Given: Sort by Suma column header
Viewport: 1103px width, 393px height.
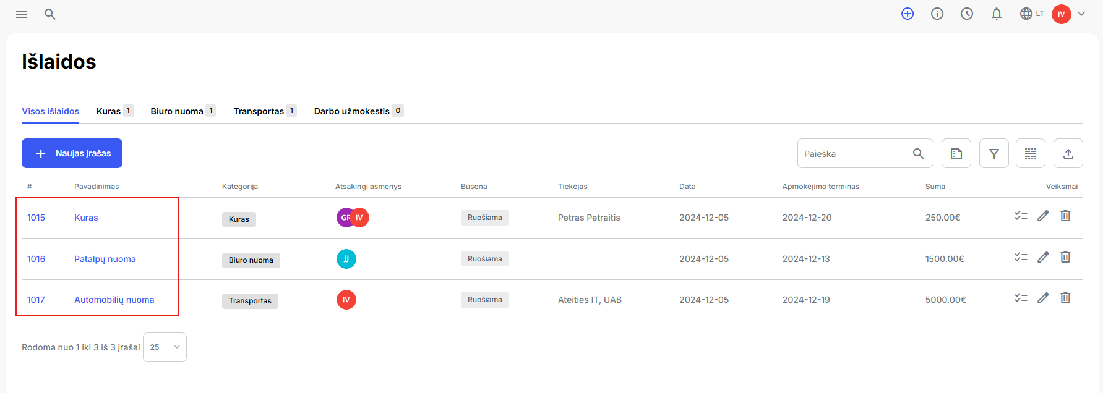Looking at the screenshot, I should tap(935, 187).
